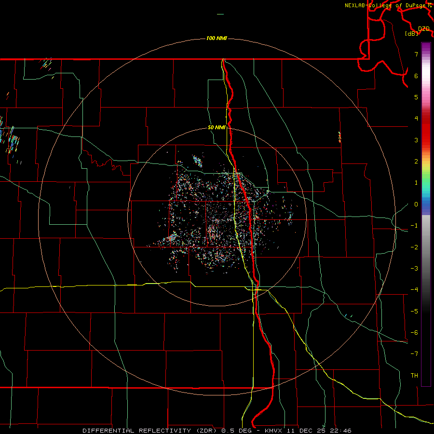
Task: Click the "50 NMI" range ring label
Action: 217,127
